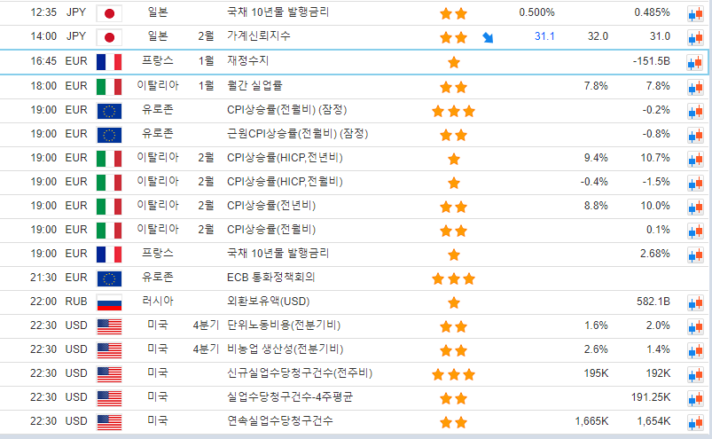Click Japan flag in 12:35 row

pos(108,13)
